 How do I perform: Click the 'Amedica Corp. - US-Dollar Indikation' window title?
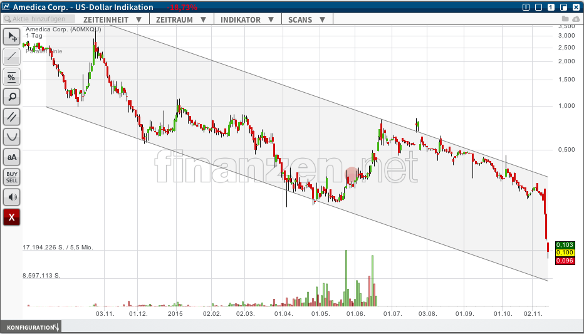[83, 7]
